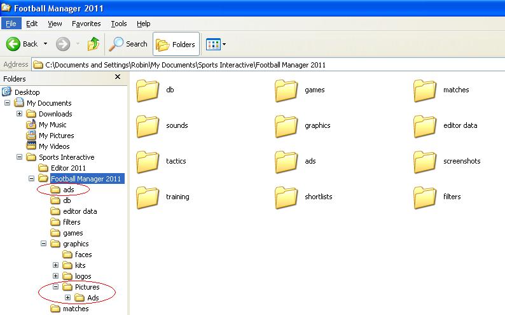Collapse My Documents tree node
The image size is (505, 315).
tap(7, 103)
